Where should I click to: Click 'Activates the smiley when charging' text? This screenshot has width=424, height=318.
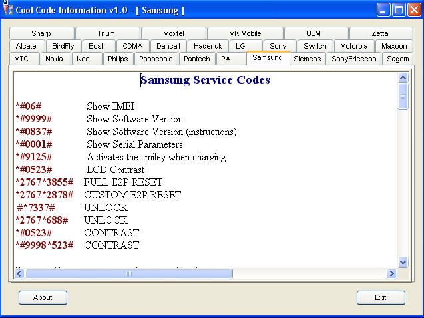156,157
